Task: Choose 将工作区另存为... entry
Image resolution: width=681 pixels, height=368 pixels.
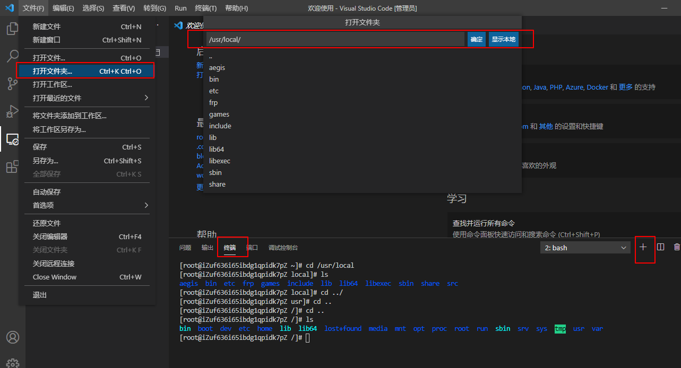Action: pos(88,129)
